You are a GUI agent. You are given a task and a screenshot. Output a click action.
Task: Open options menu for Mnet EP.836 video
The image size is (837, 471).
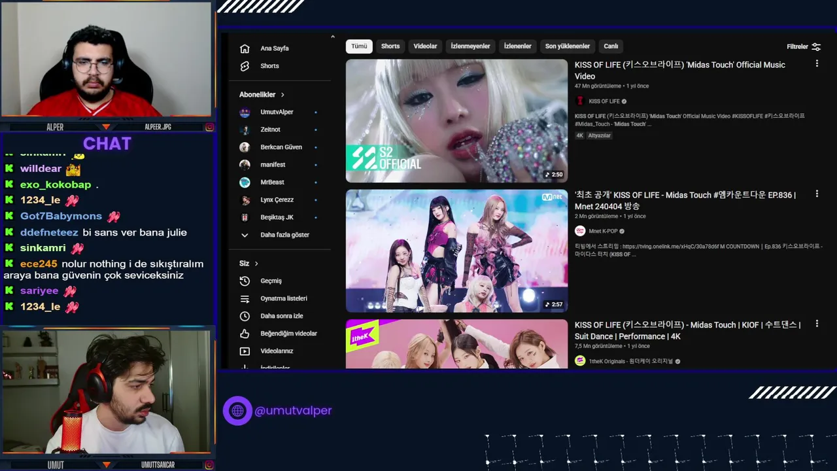click(817, 194)
